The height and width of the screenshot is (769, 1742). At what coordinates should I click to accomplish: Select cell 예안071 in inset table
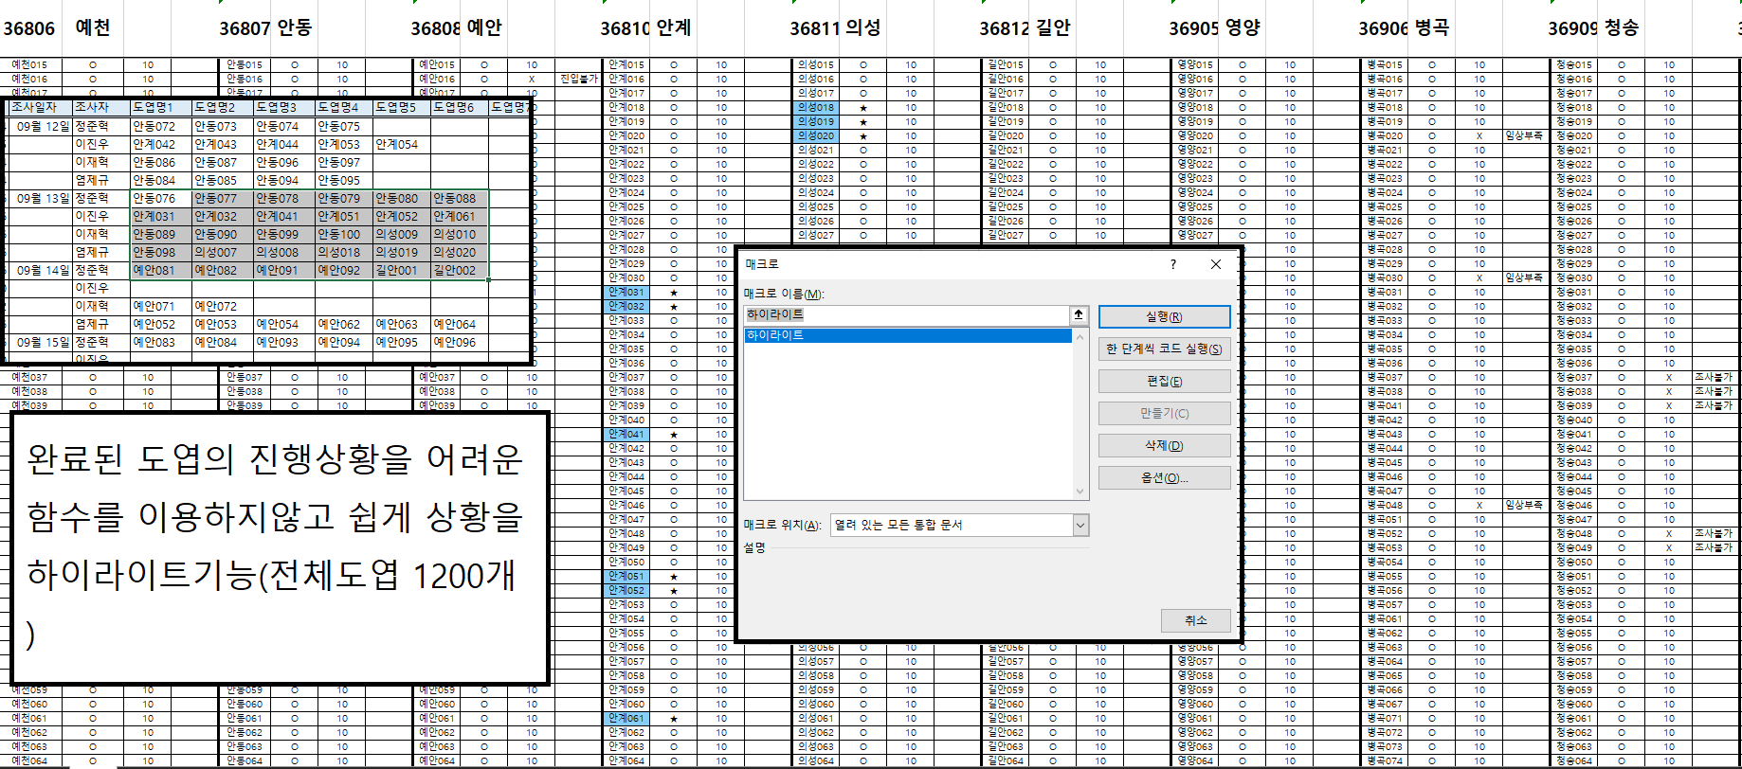tap(161, 307)
